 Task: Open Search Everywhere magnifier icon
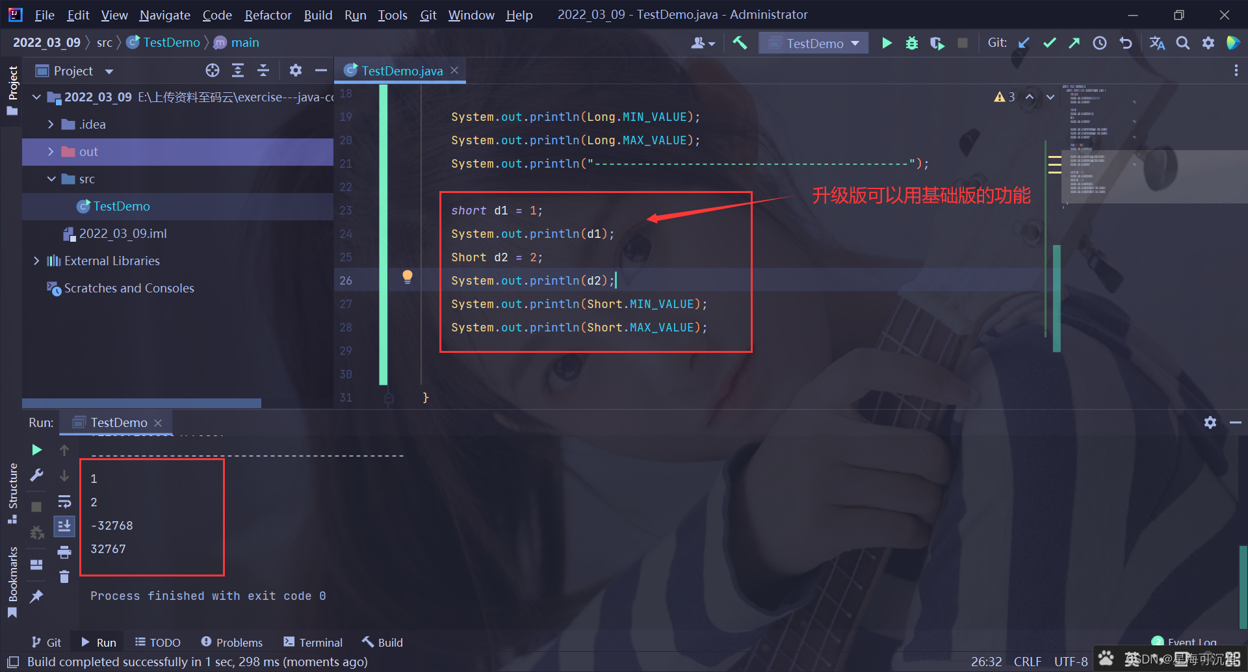[x=1183, y=43]
